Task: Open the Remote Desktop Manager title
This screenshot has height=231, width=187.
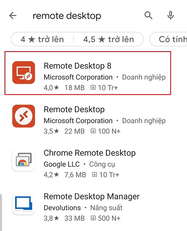Action: 92,196
